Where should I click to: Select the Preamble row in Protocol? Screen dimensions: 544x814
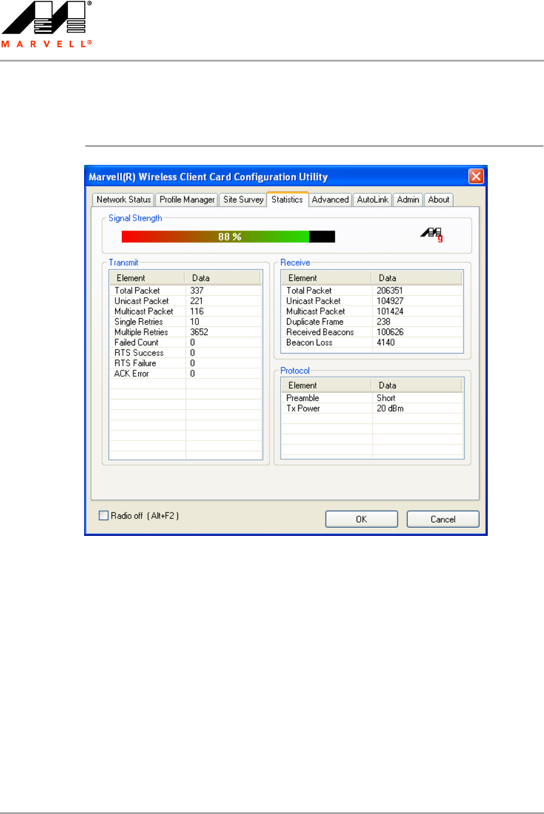pos(372,398)
